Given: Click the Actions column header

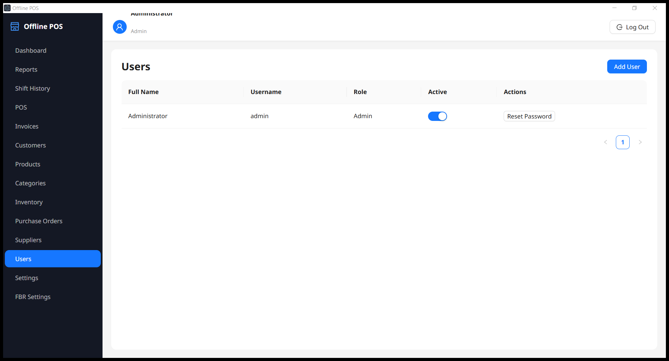Looking at the screenshot, I should tap(572, 92).
